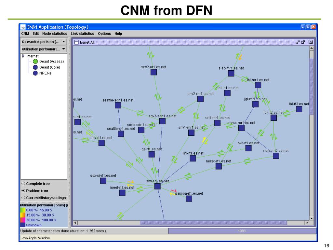Close the Esnet All inner panel
This screenshot has height=250, width=333.
click(x=311, y=42)
